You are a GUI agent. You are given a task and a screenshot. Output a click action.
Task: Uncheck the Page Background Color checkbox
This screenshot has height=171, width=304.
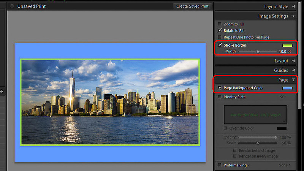[220, 87]
